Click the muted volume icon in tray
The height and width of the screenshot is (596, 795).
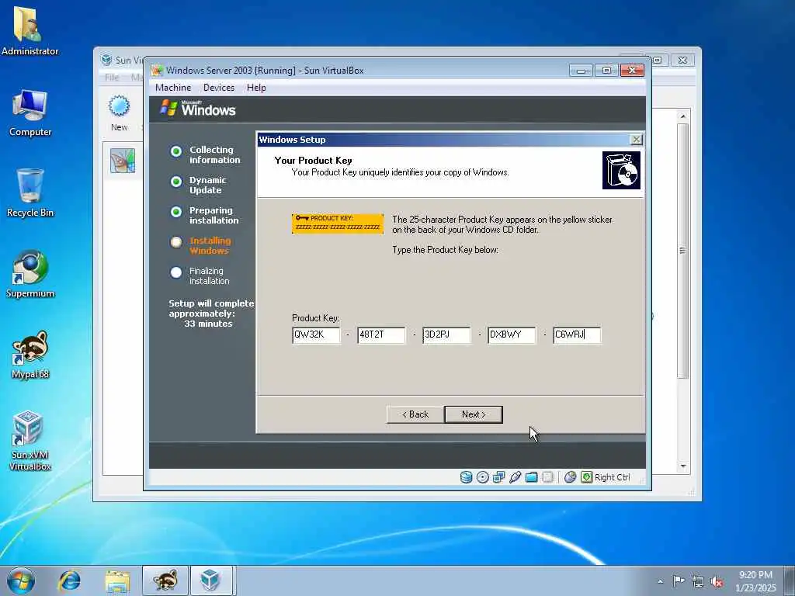[x=717, y=581]
